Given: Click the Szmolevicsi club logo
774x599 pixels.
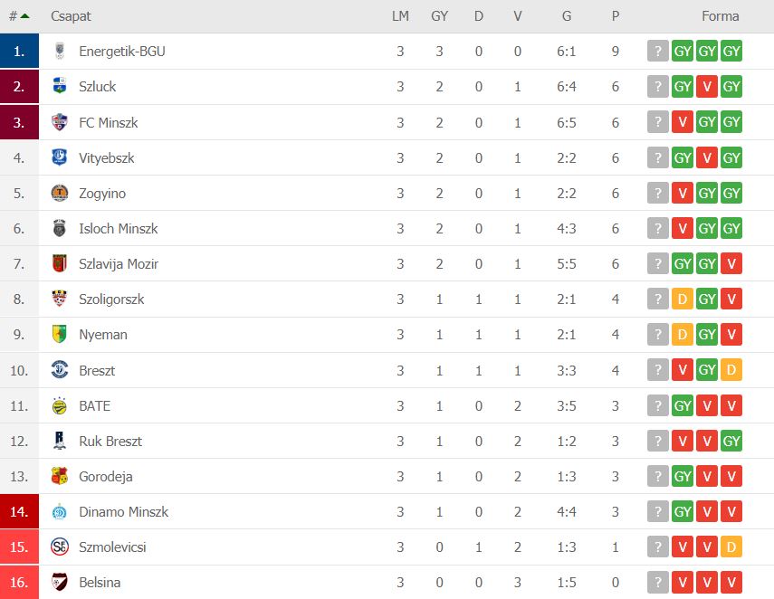Looking at the screenshot, I should pyautogui.click(x=59, y=547).
